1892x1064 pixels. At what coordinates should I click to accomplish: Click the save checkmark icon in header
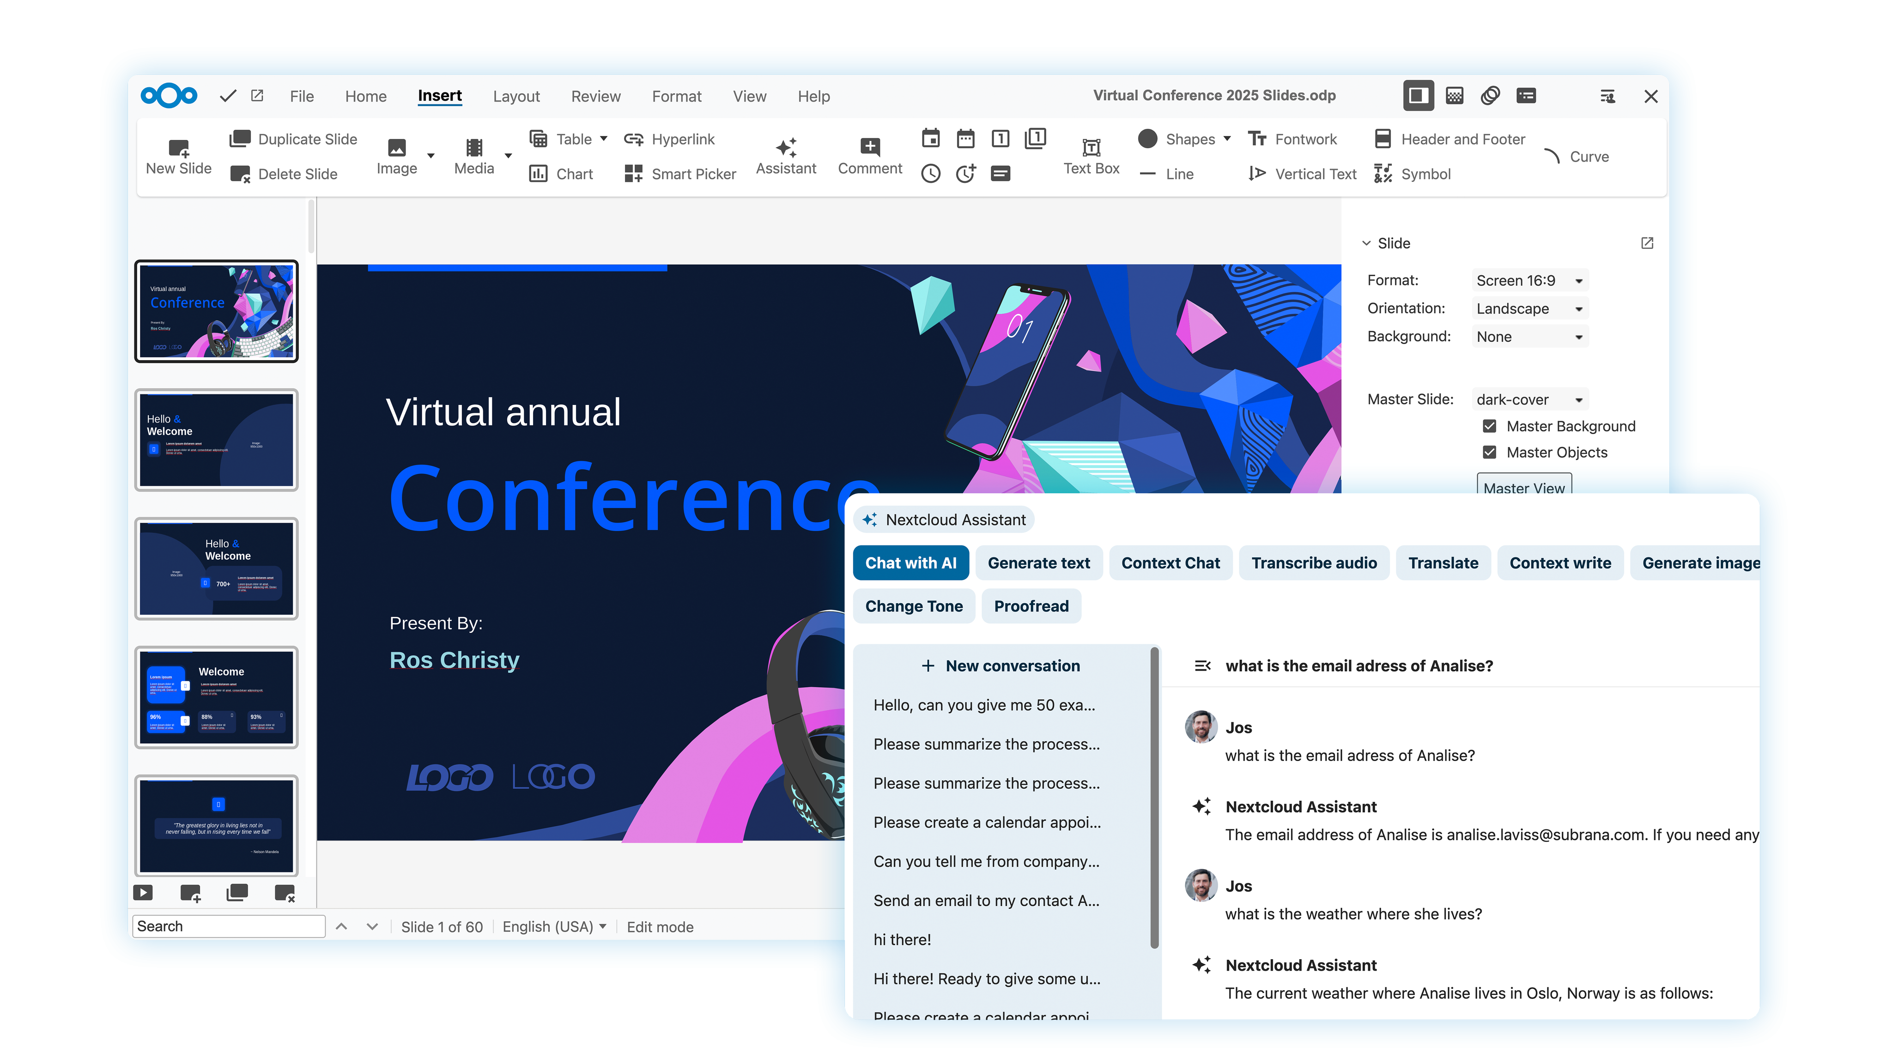tap(228, 96)
